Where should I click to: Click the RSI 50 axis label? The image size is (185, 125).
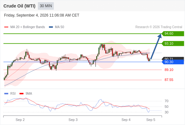[166, 107]
